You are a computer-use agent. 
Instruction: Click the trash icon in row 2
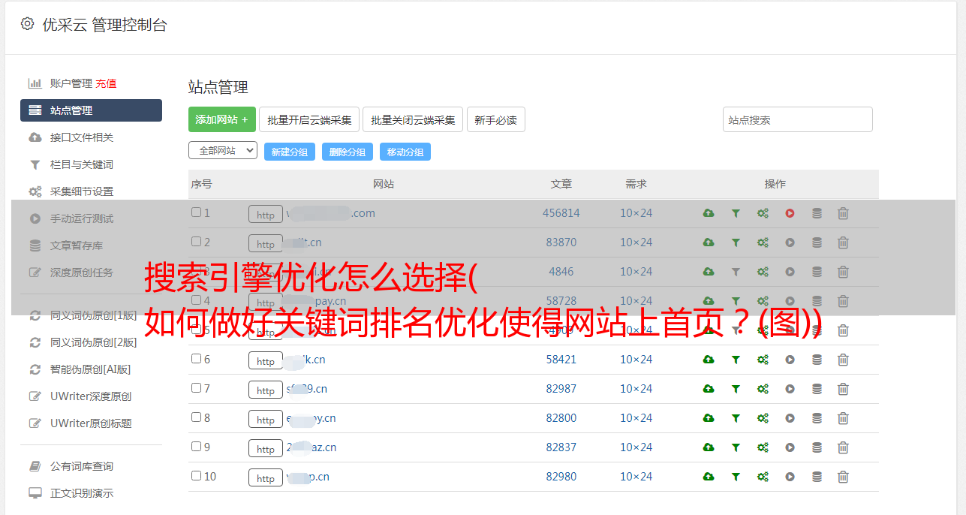[x=843, y=242]
